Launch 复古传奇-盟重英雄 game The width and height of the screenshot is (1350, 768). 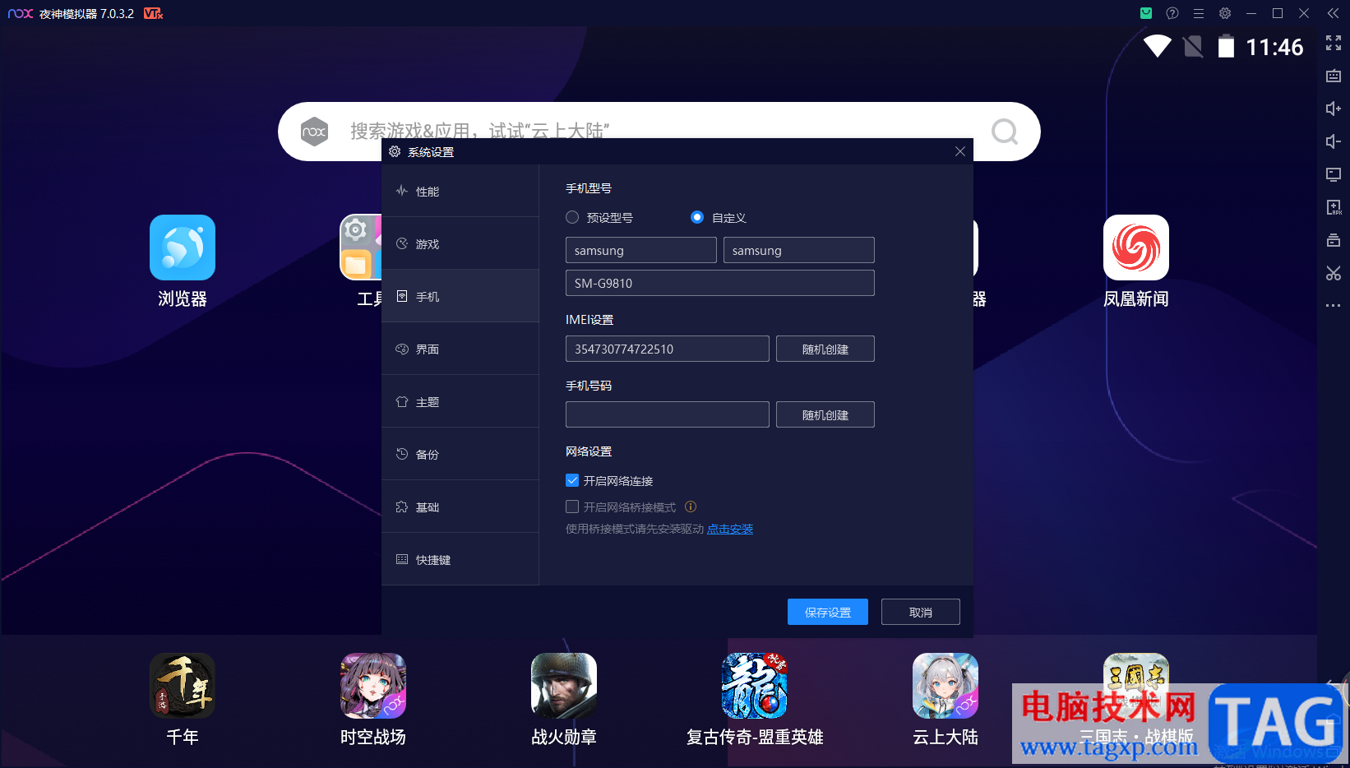click(755, 686)
